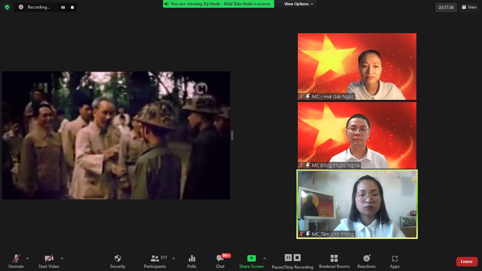The width and height of the screenshot is (482, 271).
Task: Click the Unmute microphone icon
Action: click(16, 259)
